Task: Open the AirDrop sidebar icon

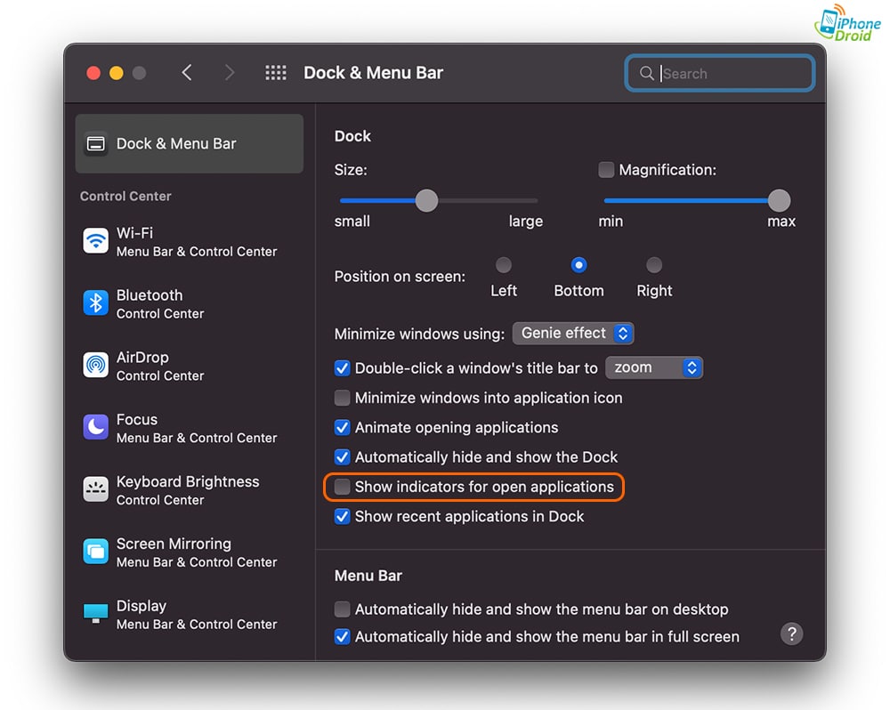Action: [x=95, y=366]
